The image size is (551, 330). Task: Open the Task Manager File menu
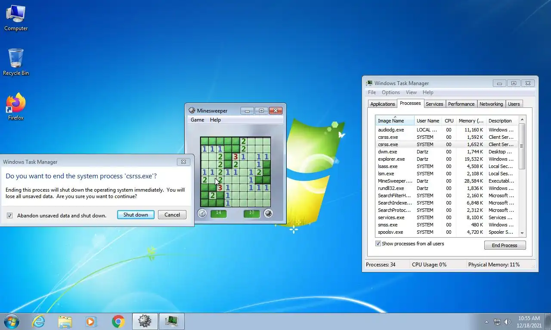tap(372, 92)
